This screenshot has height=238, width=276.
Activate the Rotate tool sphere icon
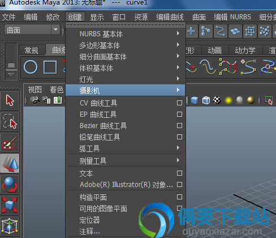(10, 184)
